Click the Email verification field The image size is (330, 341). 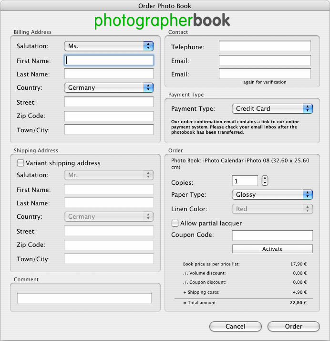[265, 74]
